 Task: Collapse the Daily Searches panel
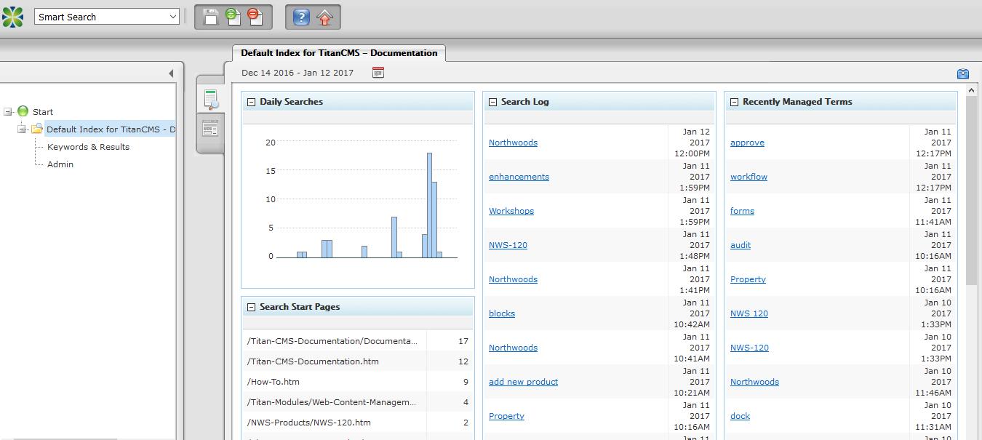[251, 102]
